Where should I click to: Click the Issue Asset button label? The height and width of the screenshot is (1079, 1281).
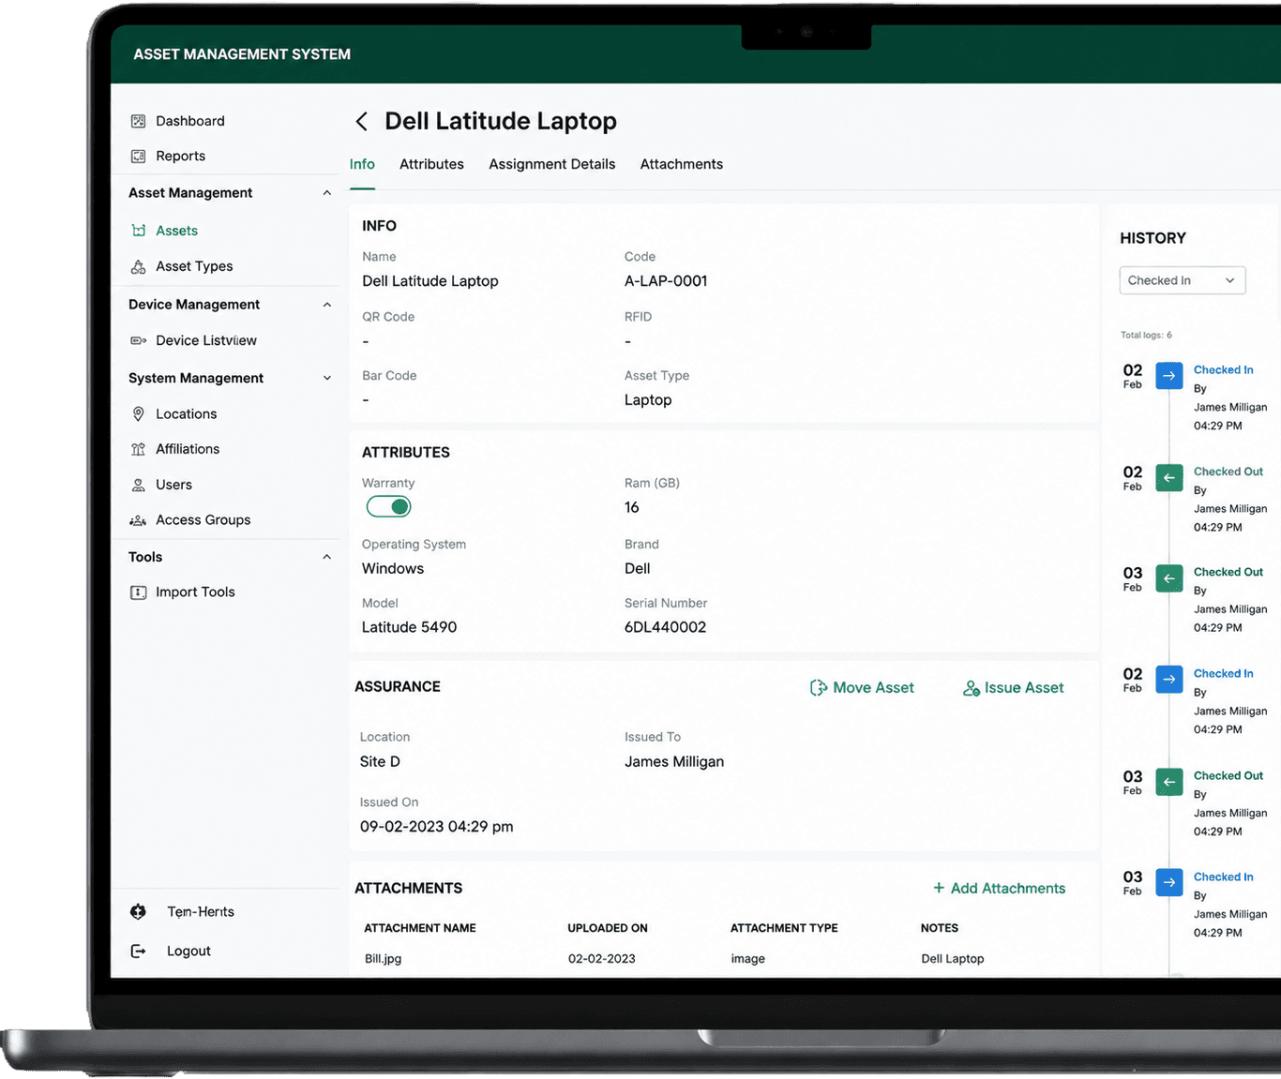(x=1024, y=688)
